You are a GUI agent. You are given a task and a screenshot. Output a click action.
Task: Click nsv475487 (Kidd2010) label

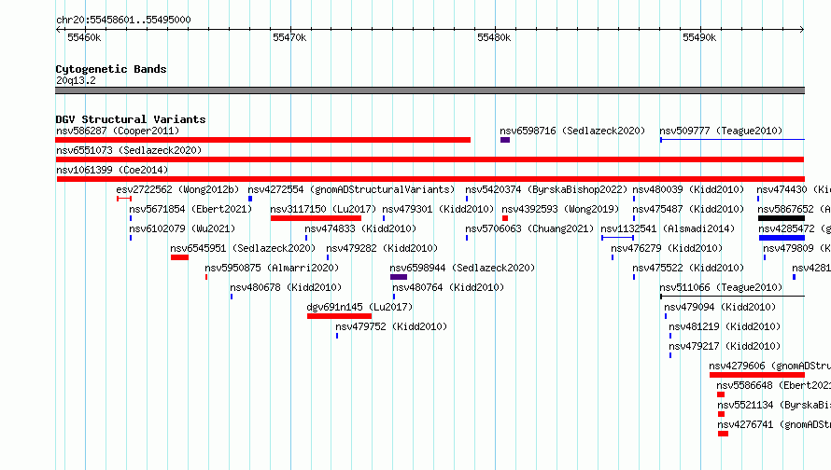(x=688, y=209)
